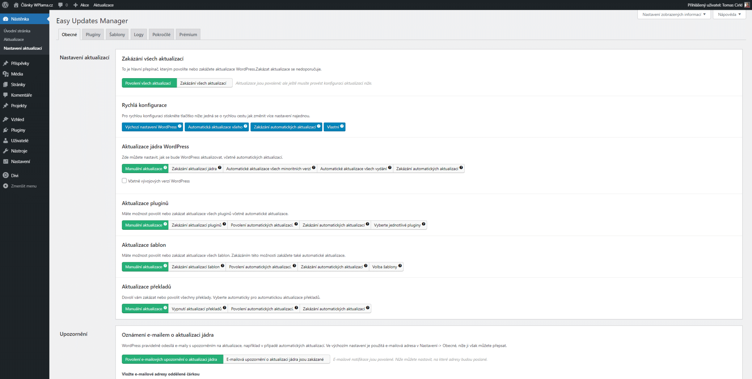Click help icon beside Volba šablony
The height and width of the screenshot is (379, 752).
[400, 266]
